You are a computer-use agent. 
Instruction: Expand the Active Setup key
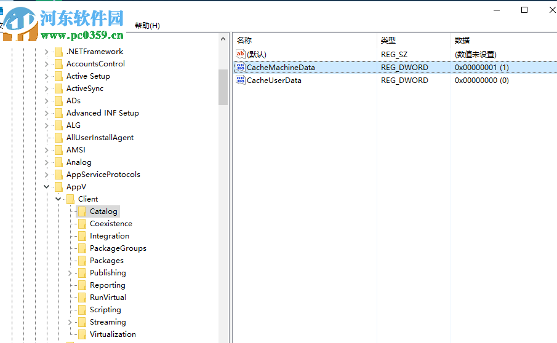click(47, 76)
